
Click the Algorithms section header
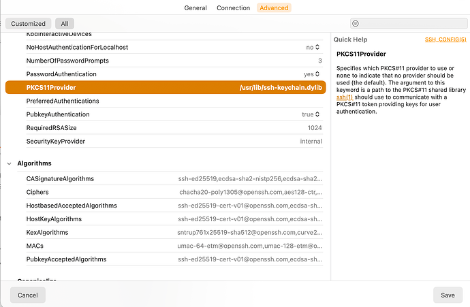pyautogui.click(x=35, y=163)
